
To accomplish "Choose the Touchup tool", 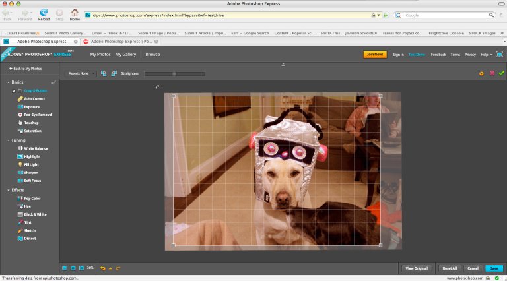I will pos(31,123).
